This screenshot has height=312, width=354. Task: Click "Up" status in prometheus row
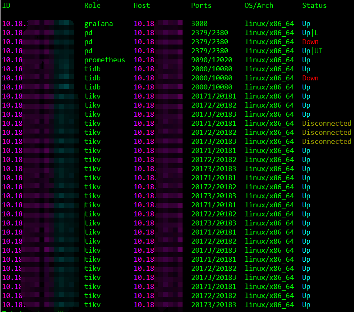(306, 60)
